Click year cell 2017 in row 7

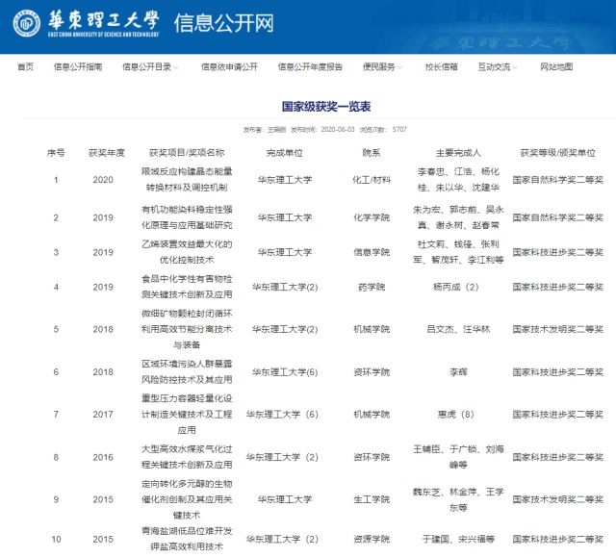[103, 415]
